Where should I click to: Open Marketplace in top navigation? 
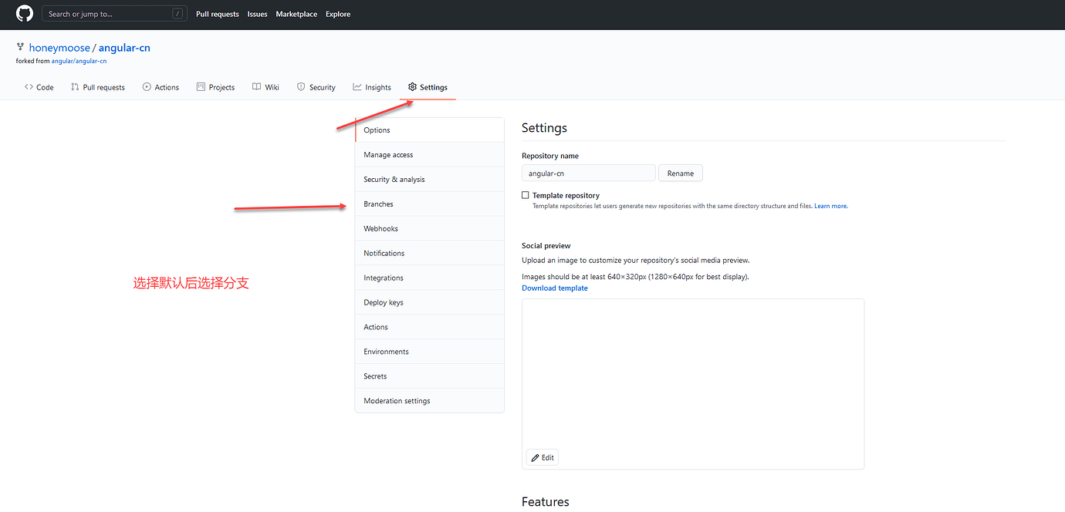296,14
